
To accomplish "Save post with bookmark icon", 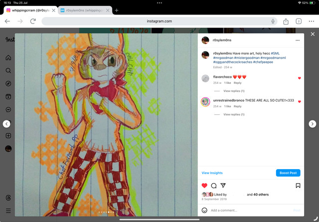I will point(298,186).
